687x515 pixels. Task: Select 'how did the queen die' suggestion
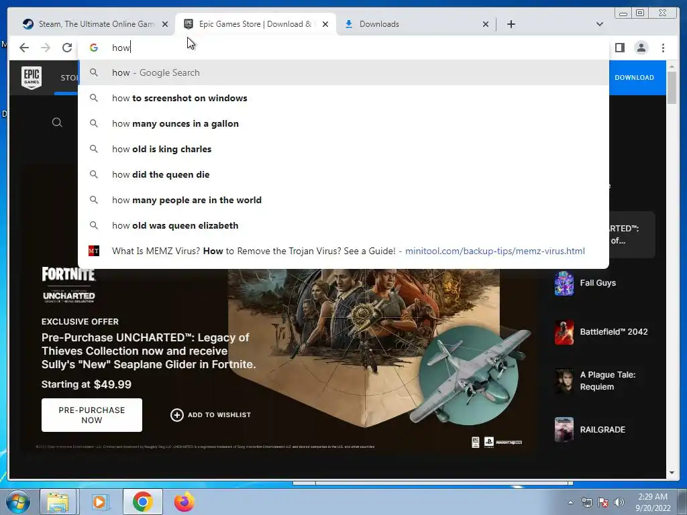tap(343, 174)
